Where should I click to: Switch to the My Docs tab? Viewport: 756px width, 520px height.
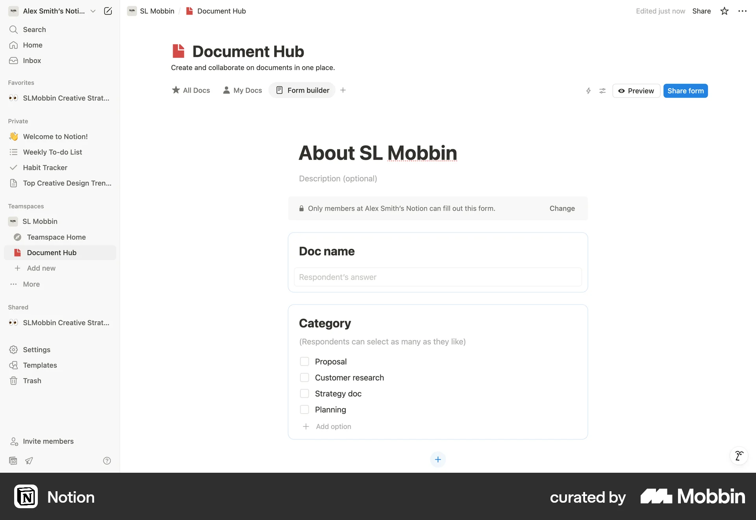click(242, 90)
